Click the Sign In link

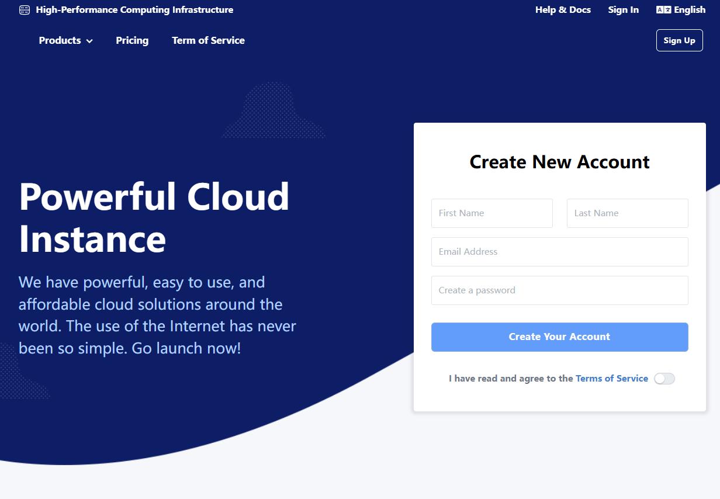tap(623, 10)
